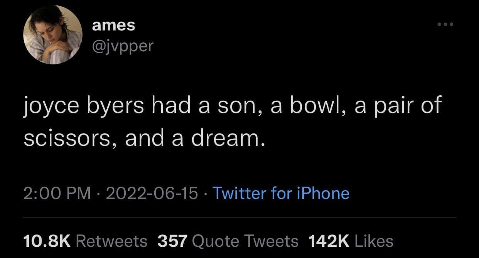Click the word "bowl" in the tweet

(313, 106)
